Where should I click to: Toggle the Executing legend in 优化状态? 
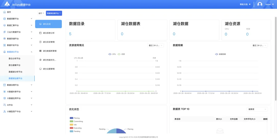pos(76,128)
